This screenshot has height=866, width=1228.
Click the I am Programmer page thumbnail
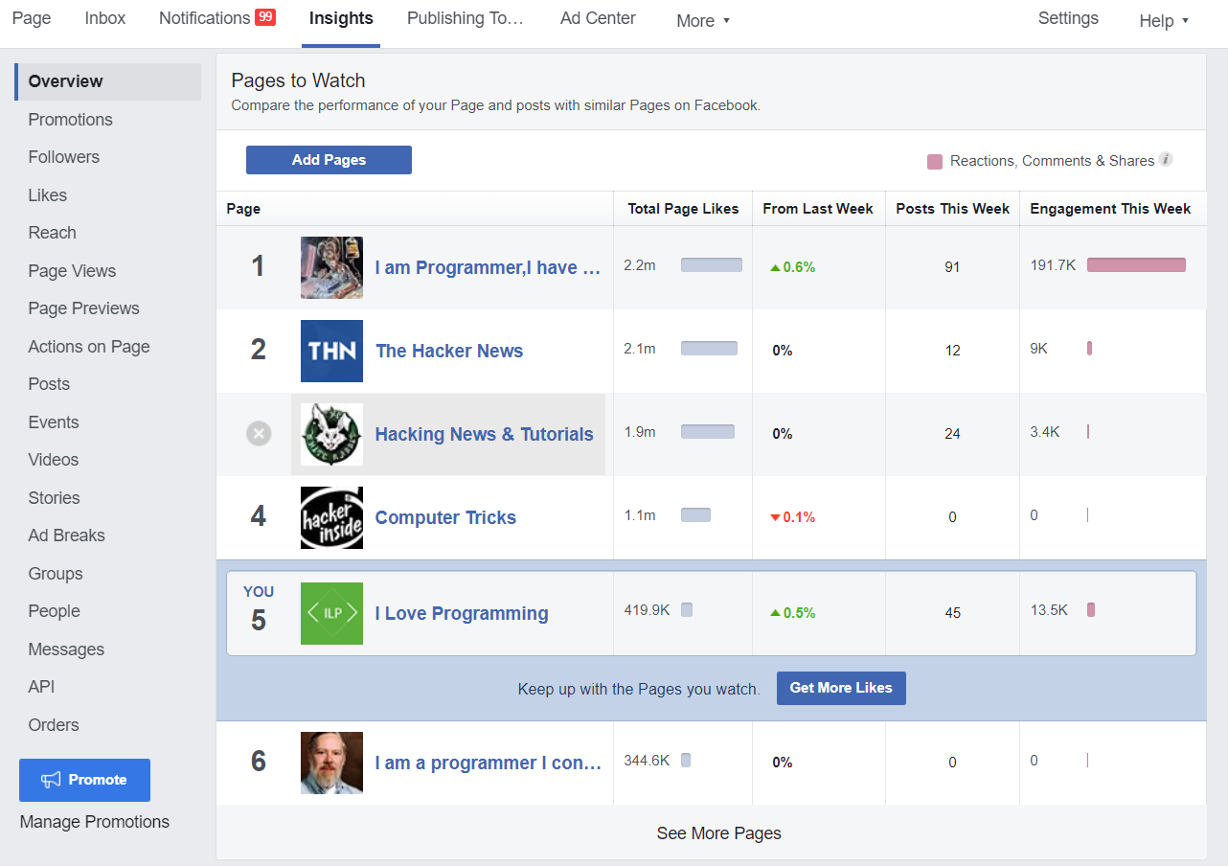point(331,267)
